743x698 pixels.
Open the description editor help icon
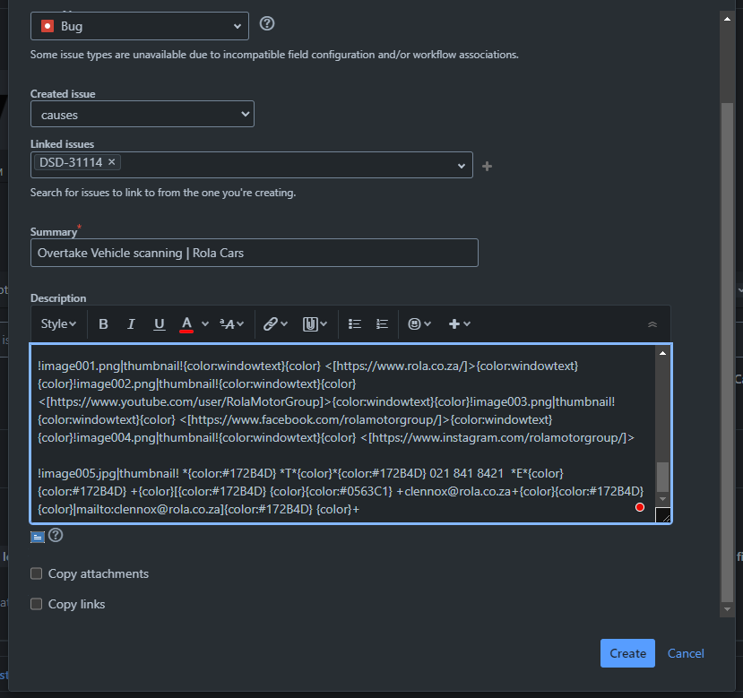(x=56, y=535)
